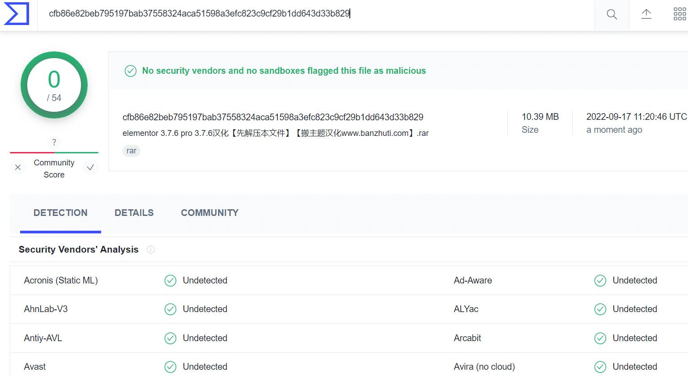Vote negative on the Community Score
Viewport: 688px width, 376px height.
[18, 167]
